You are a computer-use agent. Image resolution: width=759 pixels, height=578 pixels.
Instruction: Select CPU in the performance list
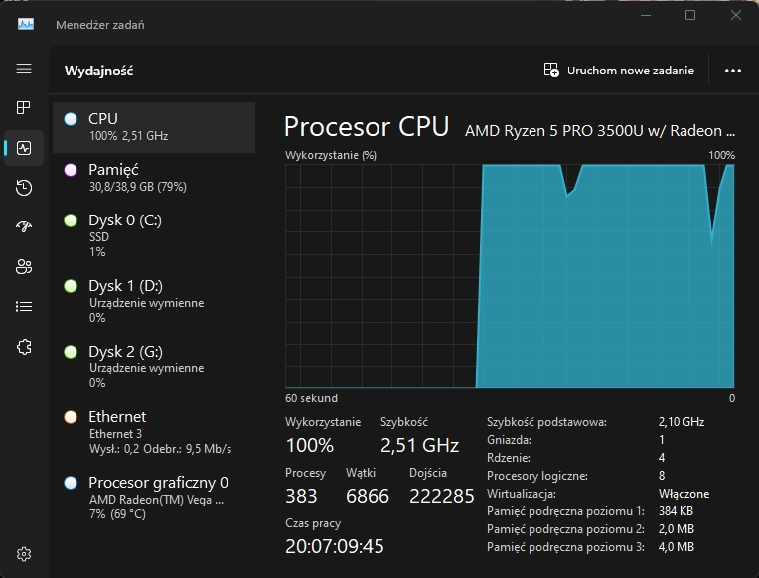click(x=154, y=127)
